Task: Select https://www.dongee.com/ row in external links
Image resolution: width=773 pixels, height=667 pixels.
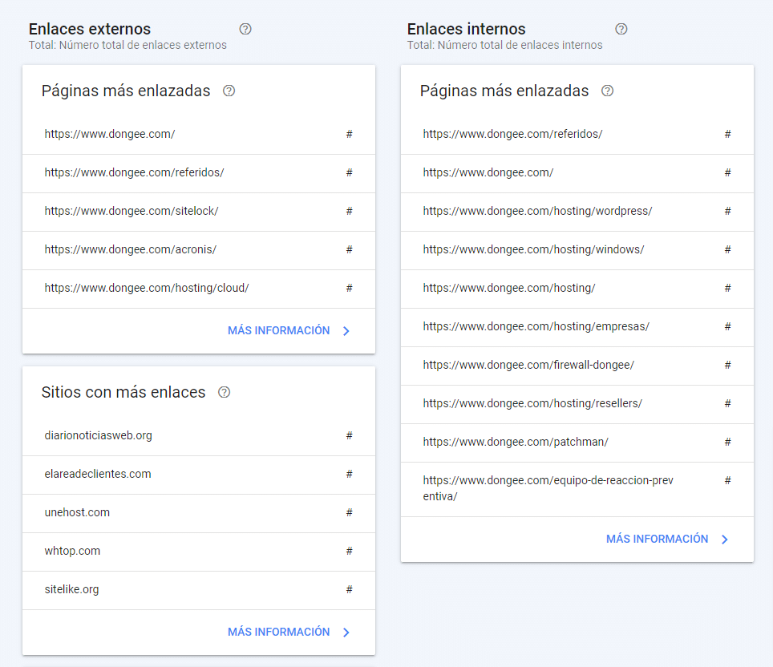Action: (x=199, y=135)
